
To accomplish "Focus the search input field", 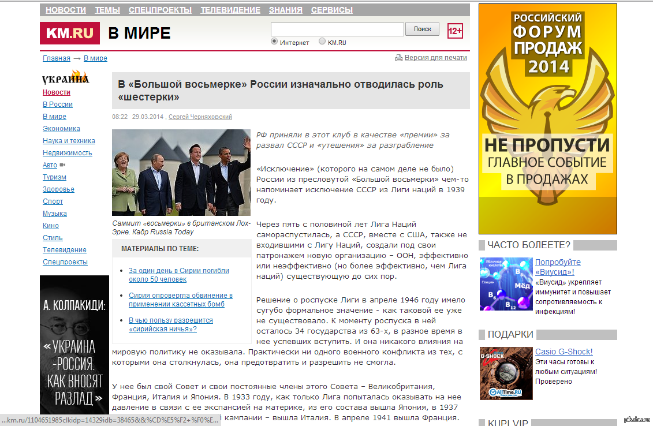I will [337, 29].
